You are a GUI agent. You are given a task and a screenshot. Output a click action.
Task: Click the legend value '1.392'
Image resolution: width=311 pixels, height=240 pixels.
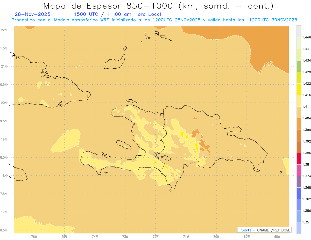pos(307,141)
